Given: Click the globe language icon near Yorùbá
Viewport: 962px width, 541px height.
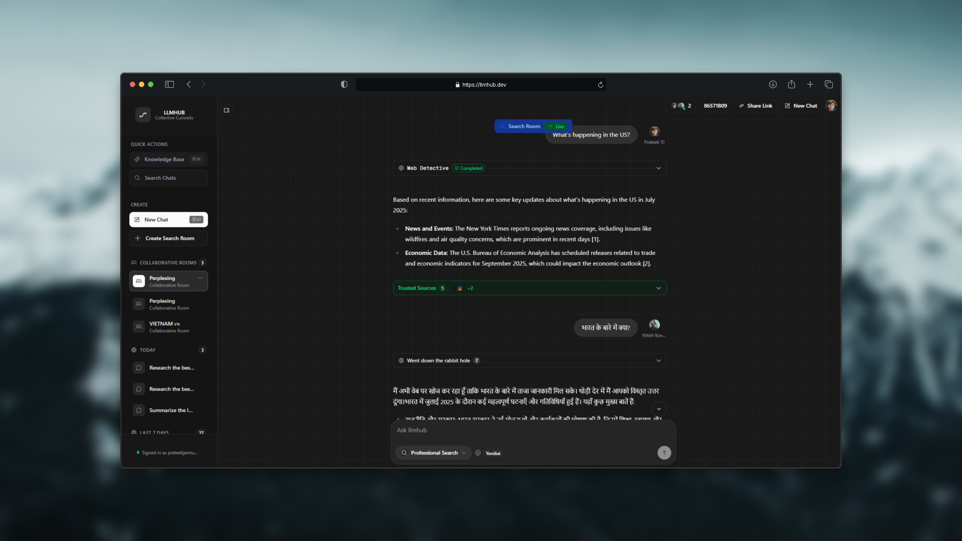Looking at the screenshot, I should [x=478, y=453].
